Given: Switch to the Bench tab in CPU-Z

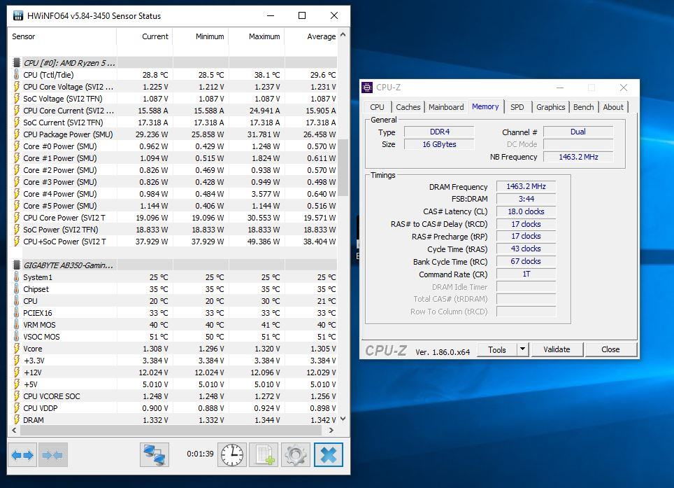Looking at the screenshot, I should [583, 107].
